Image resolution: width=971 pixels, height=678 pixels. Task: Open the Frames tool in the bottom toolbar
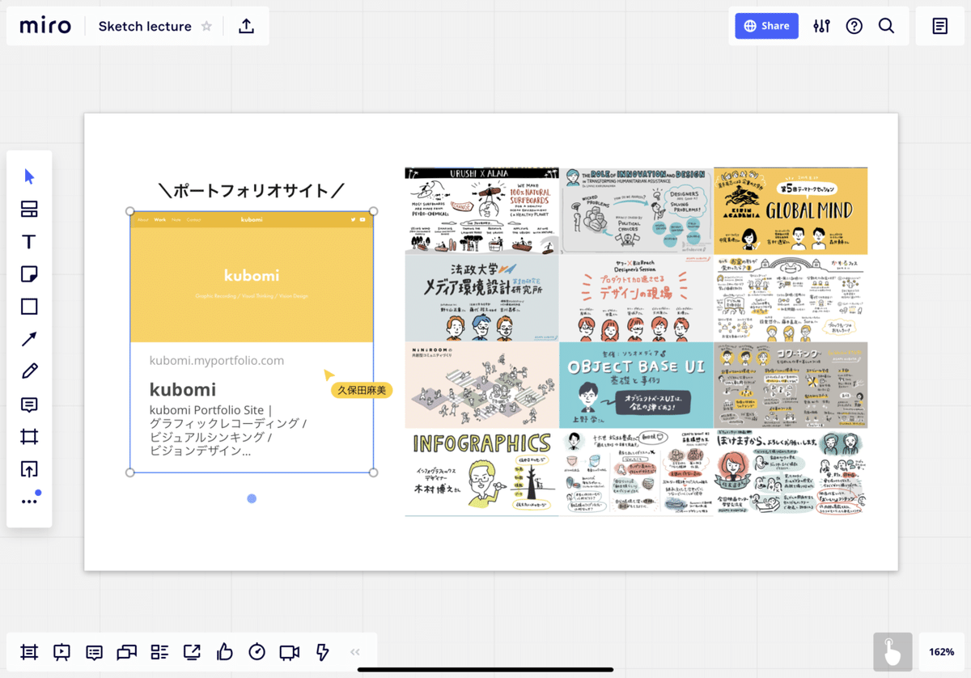[x=28, y=652]
